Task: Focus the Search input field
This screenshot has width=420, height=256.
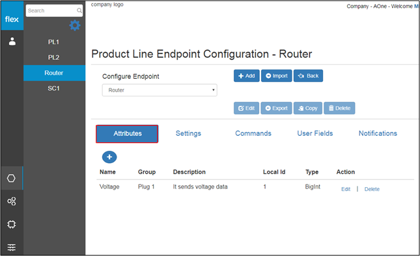Action: 51,10
